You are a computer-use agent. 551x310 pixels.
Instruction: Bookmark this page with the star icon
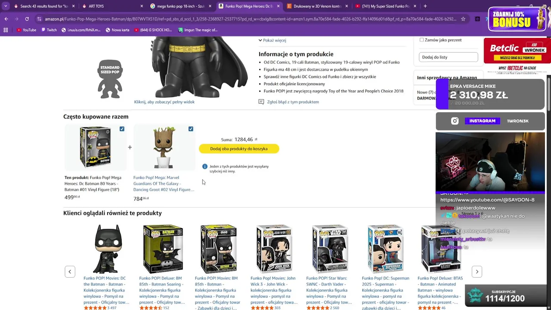click(463, 19)
